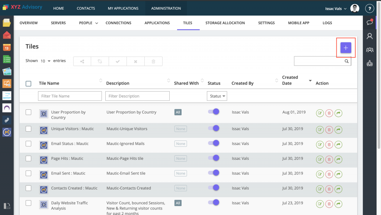Switch to the Overview tab
This screenshot has height=215, width=381.
click(x=29, y=23)
